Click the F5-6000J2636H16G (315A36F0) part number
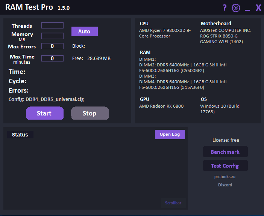The width and height of the screenshot is (264, 216). tap(171, 87)
